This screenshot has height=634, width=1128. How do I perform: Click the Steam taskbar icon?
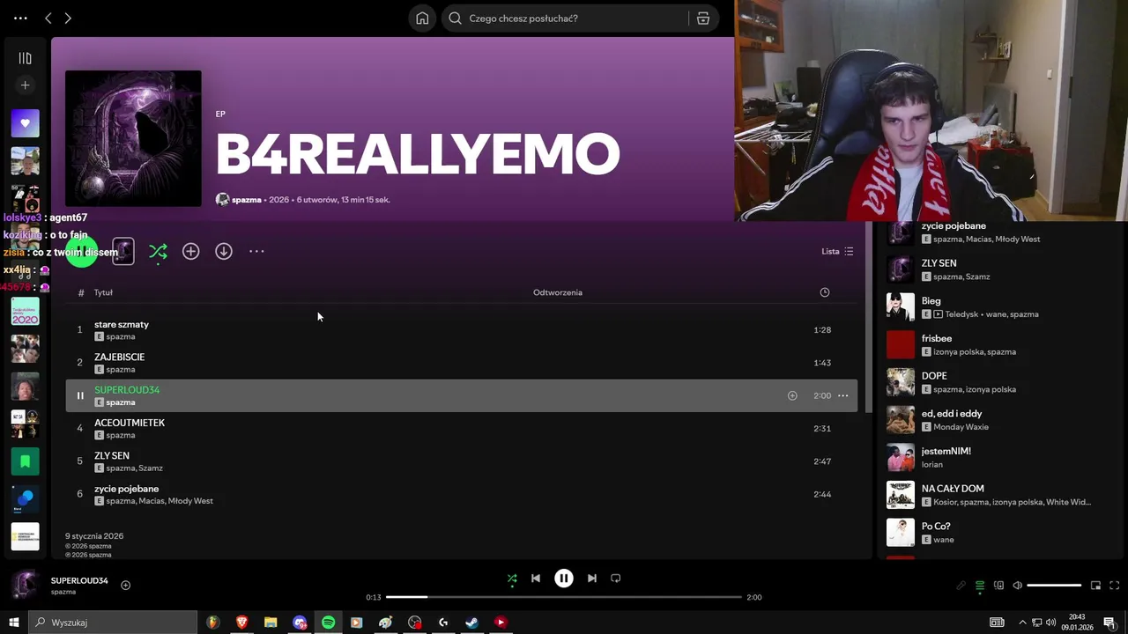pyautogui.click(x=471, y=623)
